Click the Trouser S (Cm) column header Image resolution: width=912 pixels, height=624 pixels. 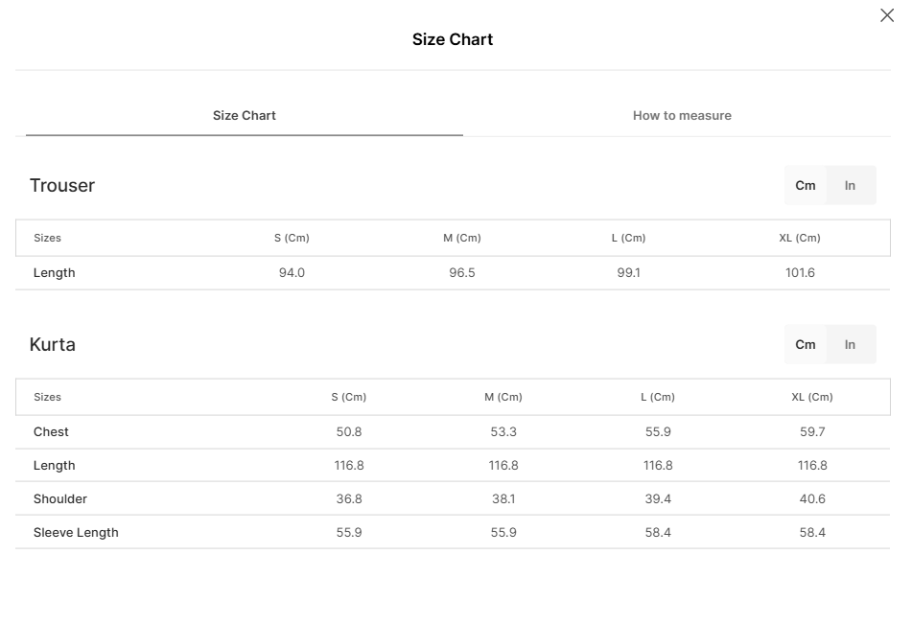tap(292, 238)
